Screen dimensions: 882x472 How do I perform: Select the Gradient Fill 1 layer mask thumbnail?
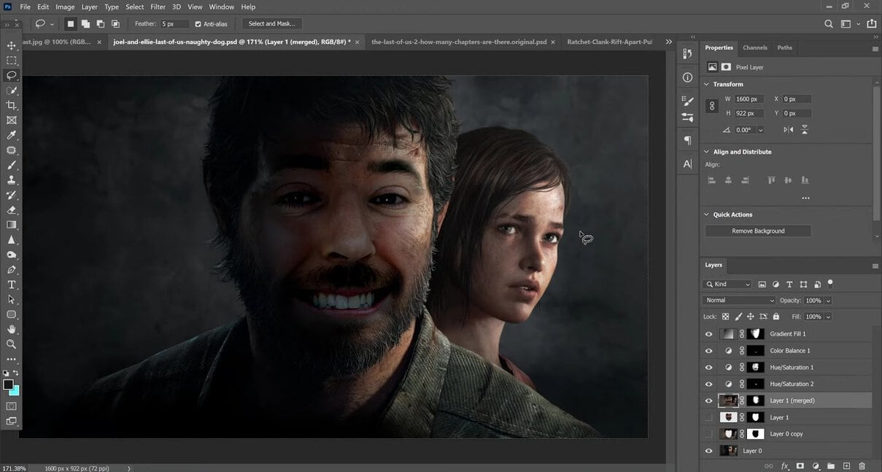tap(754, 334)
